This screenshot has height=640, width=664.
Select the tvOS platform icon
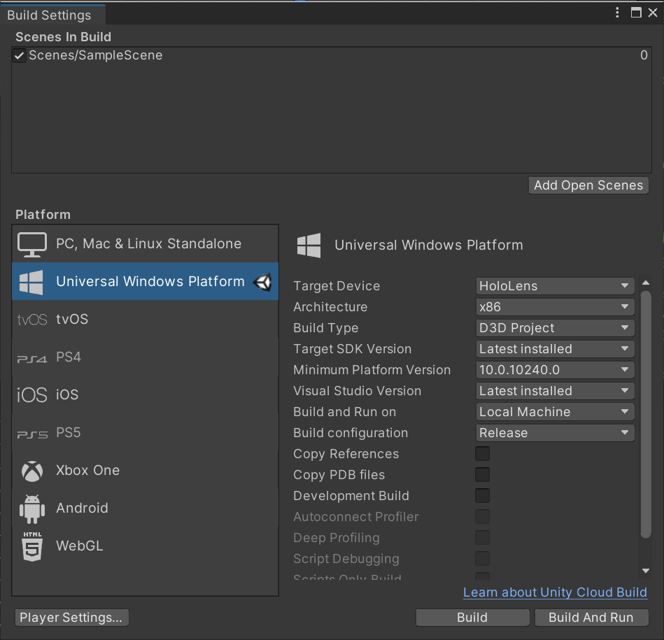[x=32, y=320]
